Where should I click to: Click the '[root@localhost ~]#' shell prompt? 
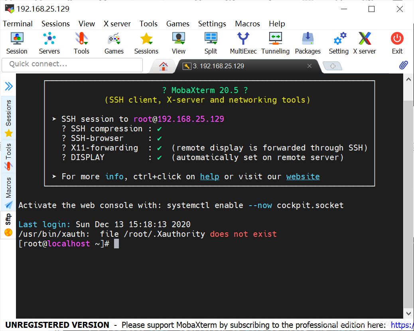pyautogui.click(x=64, y=244)
